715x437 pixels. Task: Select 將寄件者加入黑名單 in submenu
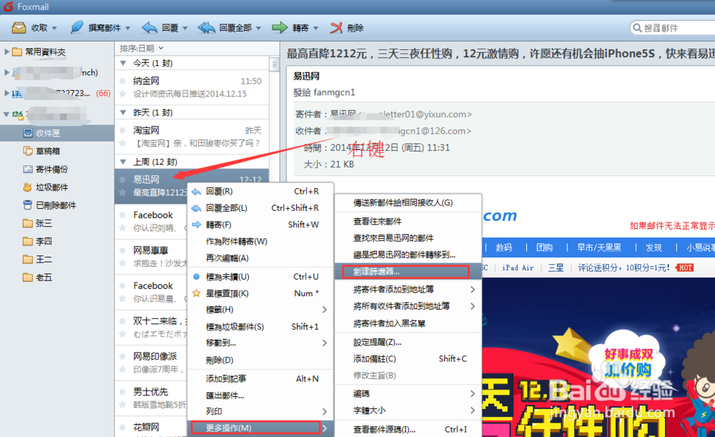[408, 323]
